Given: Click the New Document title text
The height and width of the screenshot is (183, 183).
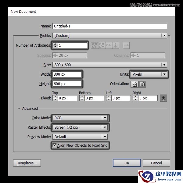Looking at the screenshot, I should (23, 12).
